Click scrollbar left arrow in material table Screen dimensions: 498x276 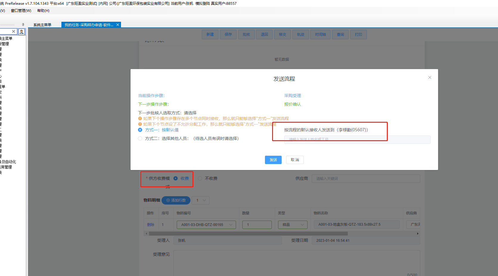click(x=146, y=233)
